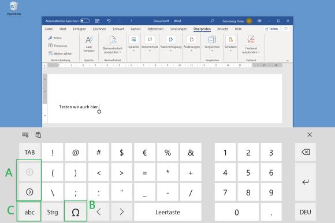Click the Undo arrow icon

109,21
